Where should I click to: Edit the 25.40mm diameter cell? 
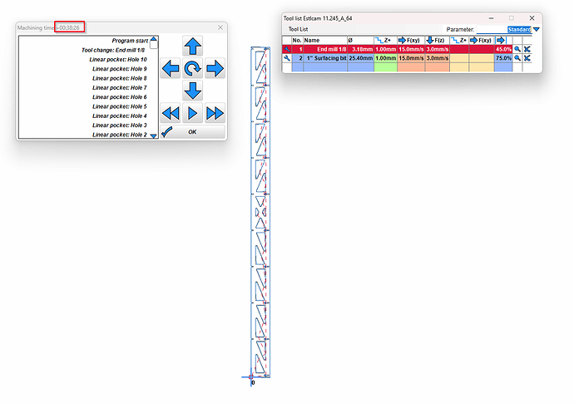(x=360, y=58)
